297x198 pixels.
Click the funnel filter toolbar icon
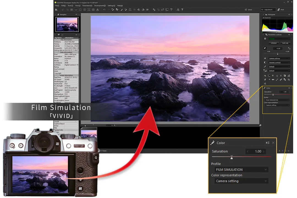click(x=182, y=10)
